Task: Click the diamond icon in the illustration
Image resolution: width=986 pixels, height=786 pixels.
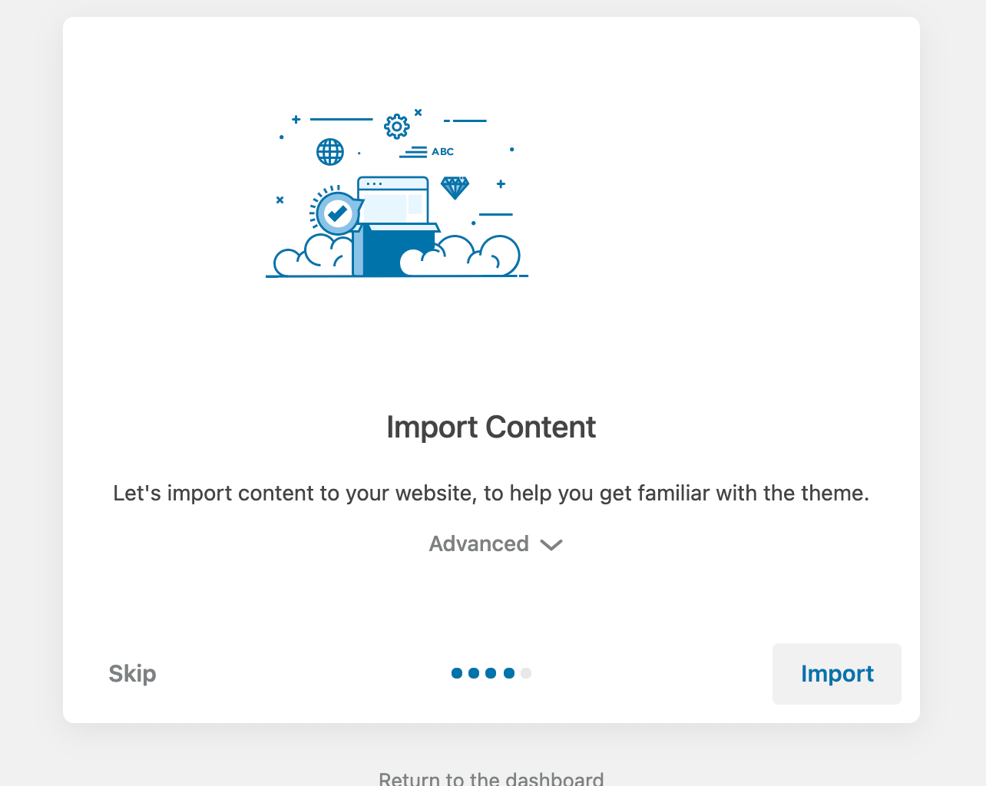Action: point(455,187)
